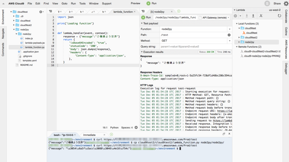
Task: Open the Collaborate side panel
Action: click(x=286, y=16)
